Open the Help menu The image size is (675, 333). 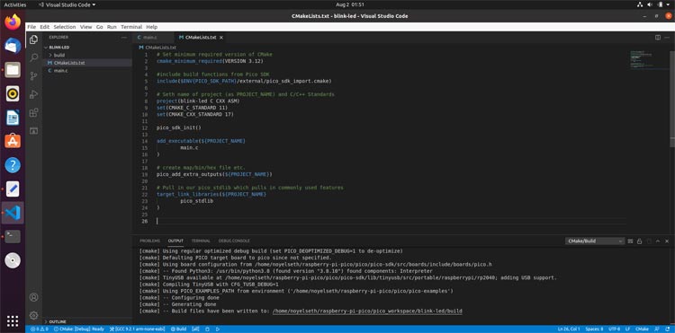click(151, 27)
